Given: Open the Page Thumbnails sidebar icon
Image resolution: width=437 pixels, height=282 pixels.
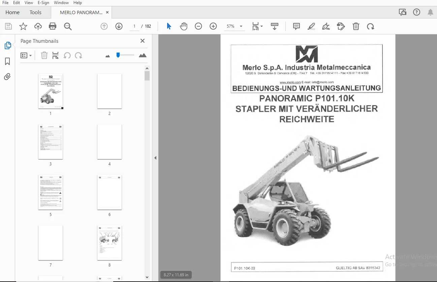Looking at the screenshot, I should point(7,45).
